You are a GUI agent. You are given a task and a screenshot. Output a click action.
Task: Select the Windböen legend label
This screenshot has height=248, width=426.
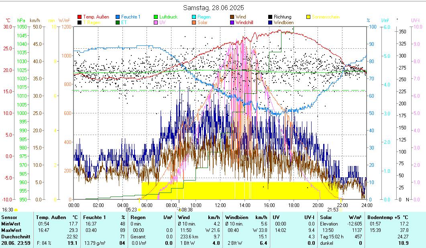click(x=284, y=23)
